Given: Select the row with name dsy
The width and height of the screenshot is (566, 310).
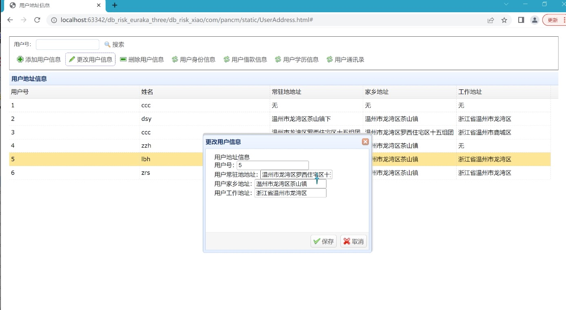Looking at the screenshot, I should tap(280, 119).
